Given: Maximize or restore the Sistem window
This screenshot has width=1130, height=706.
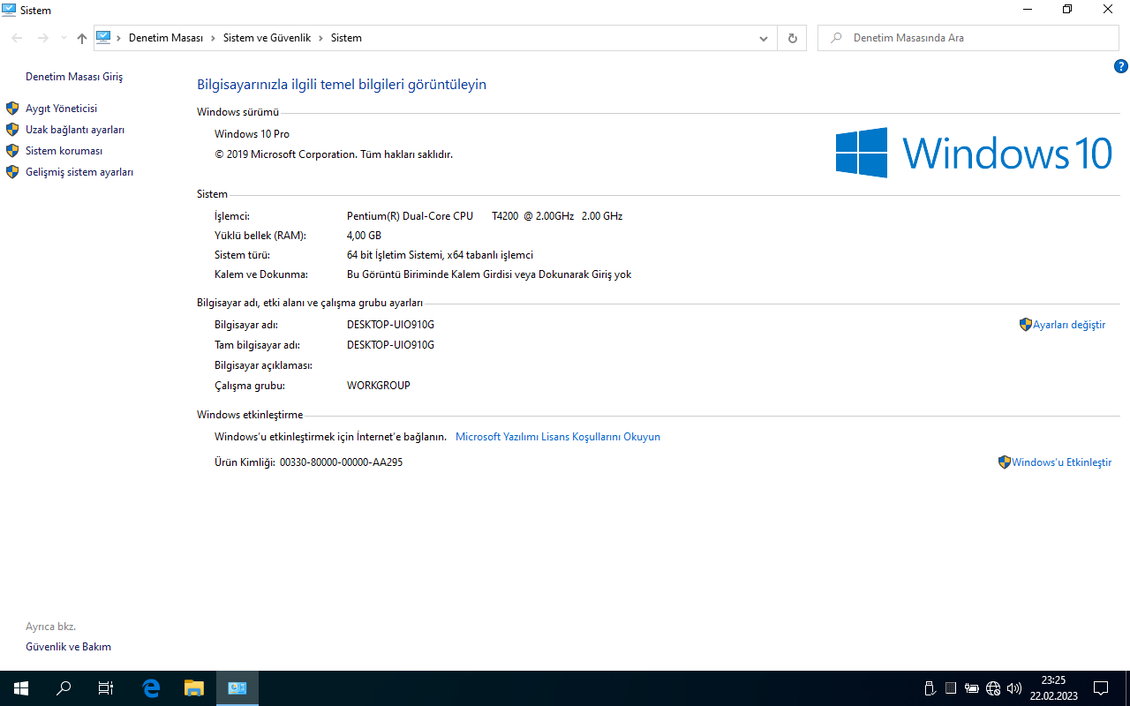Looking at the screenshot, I should point(1067,10).
